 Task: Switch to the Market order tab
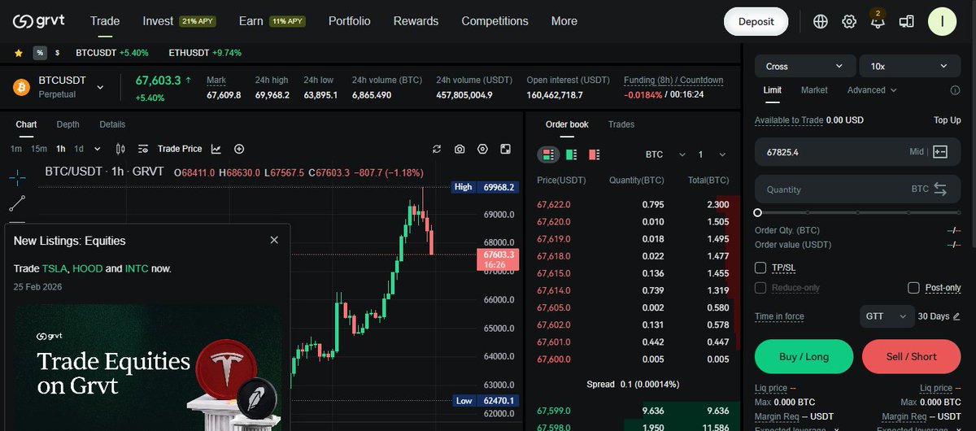click(x=814, y=90)
